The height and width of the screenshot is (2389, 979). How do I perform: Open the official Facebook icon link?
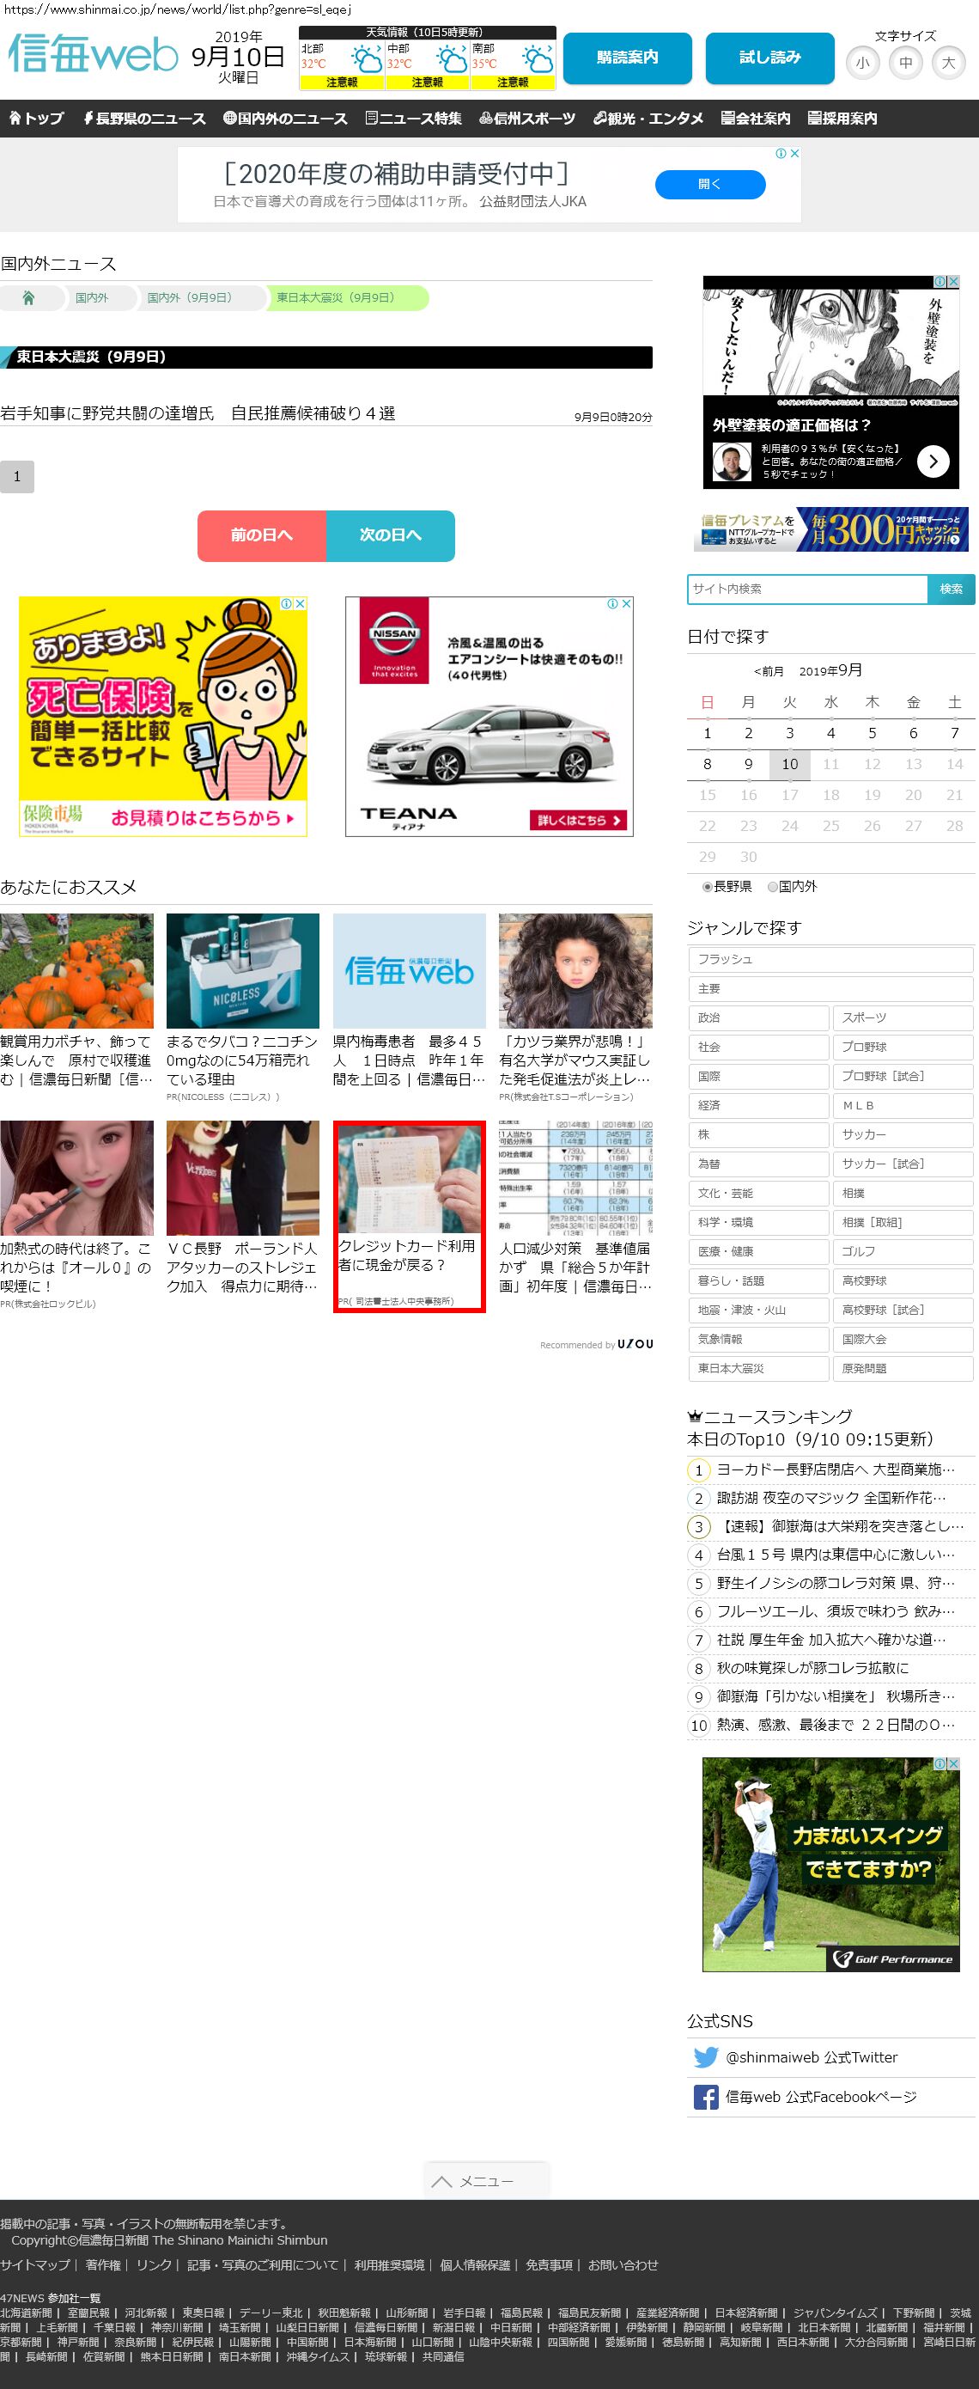[706, 2097]
